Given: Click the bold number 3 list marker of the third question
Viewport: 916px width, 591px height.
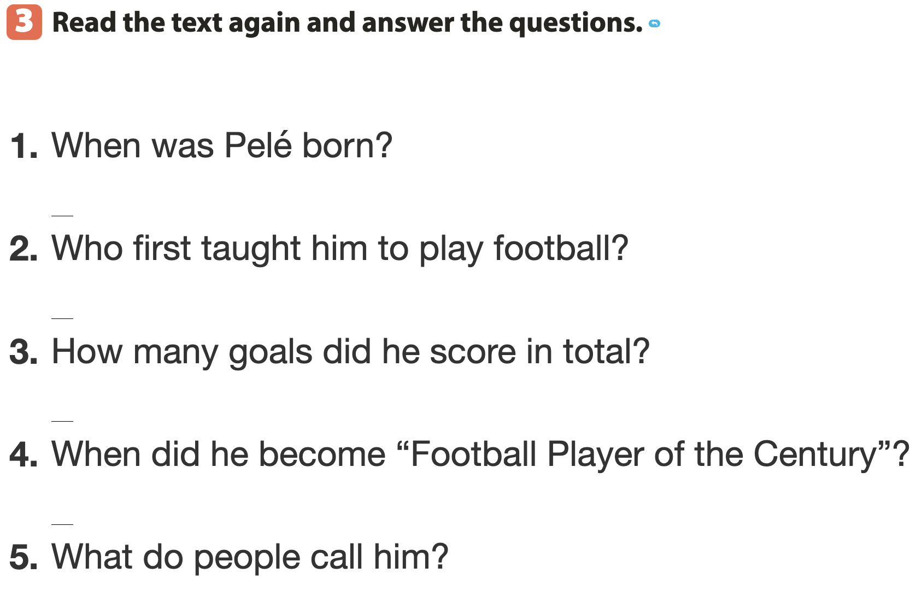Looking at the screenshot, I should tap(23, 352).
